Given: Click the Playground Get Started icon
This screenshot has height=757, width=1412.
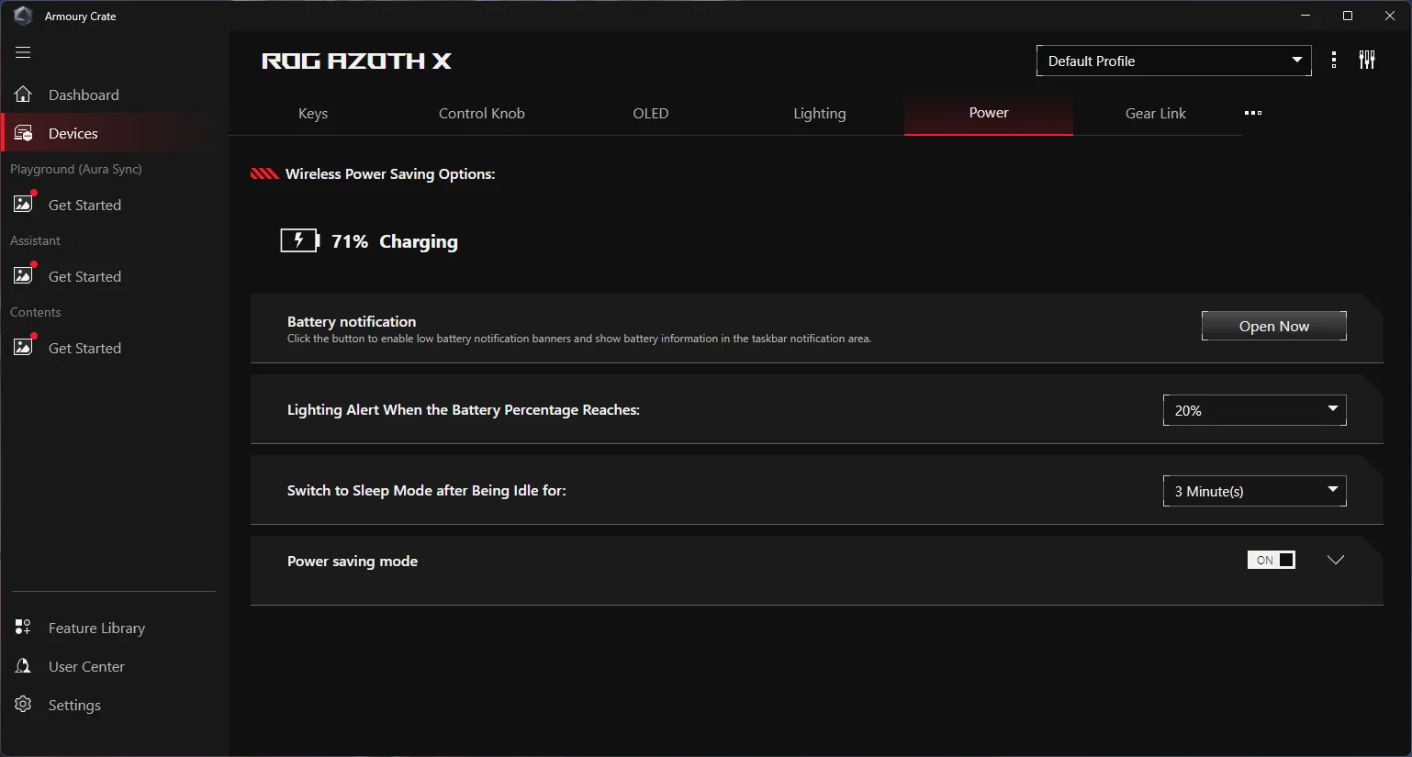Looking at the screenshot, I should point(24,203).
